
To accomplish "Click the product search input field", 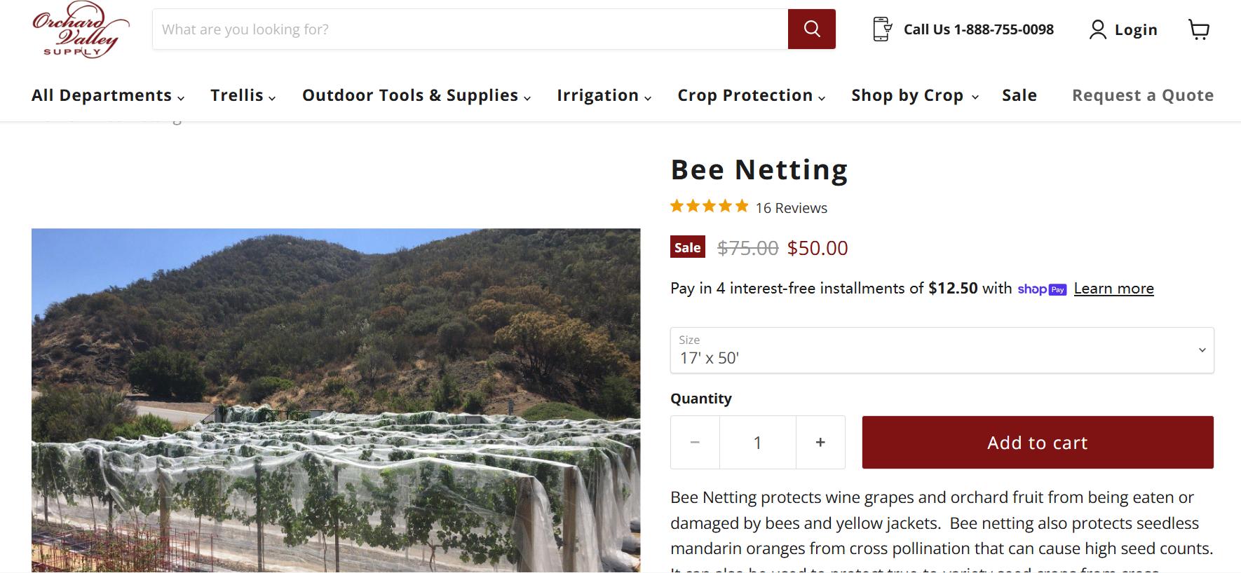I will click(470, 29).
